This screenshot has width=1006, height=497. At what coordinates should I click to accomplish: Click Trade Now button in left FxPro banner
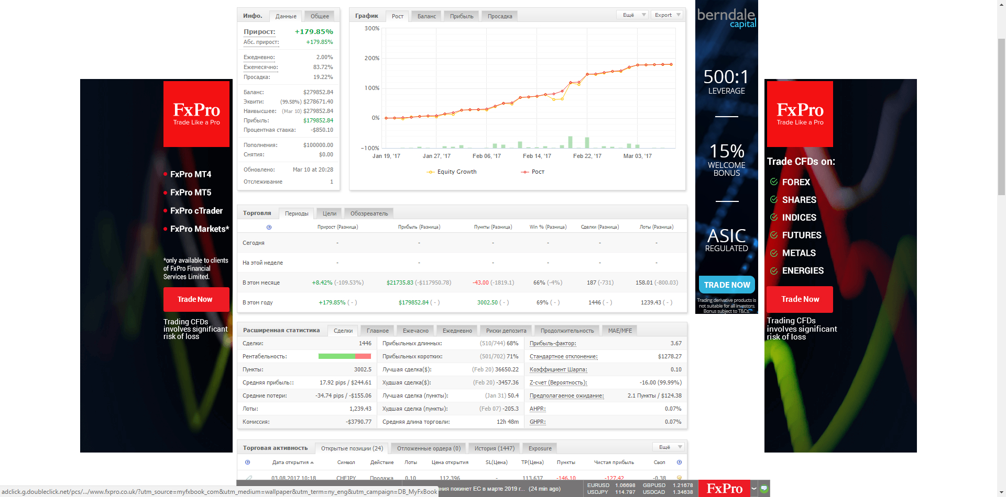tap(196, 299)
